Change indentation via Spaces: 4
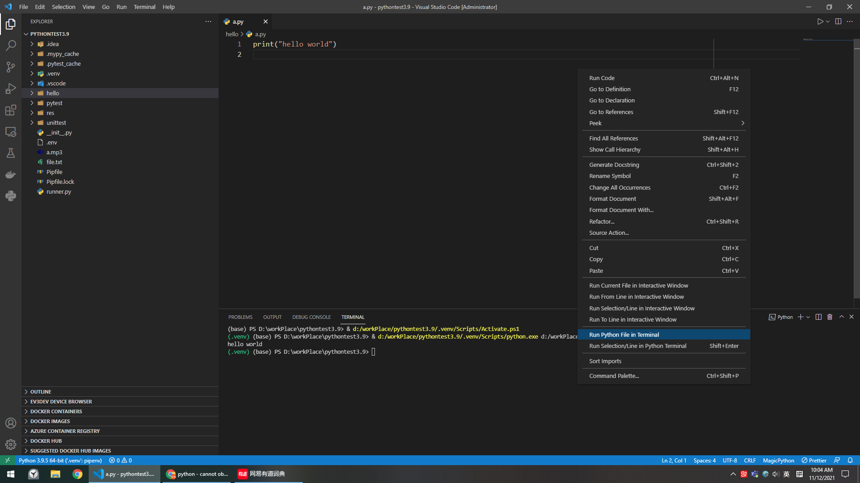 coord(704,460)
